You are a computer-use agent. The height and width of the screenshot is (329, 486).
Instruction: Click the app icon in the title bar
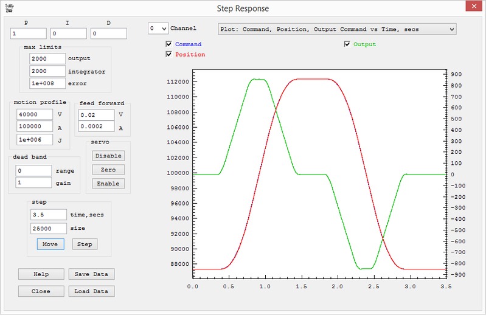(x=9, y=8)
